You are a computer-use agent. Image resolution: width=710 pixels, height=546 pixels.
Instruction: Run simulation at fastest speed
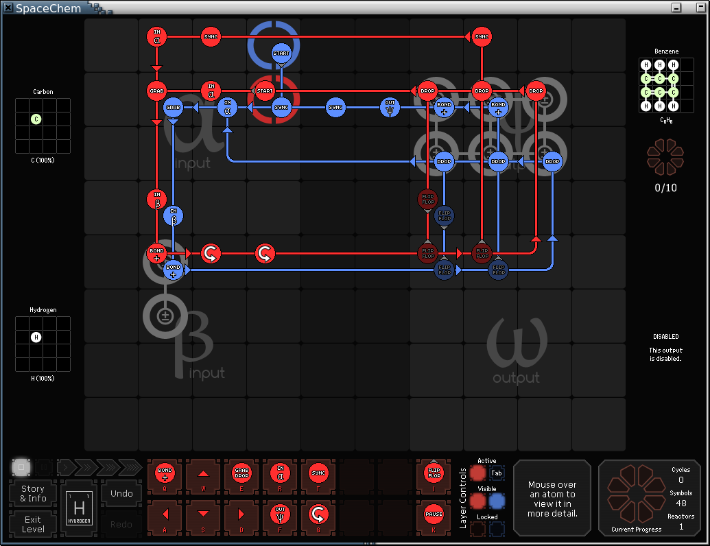coord(130,466)
